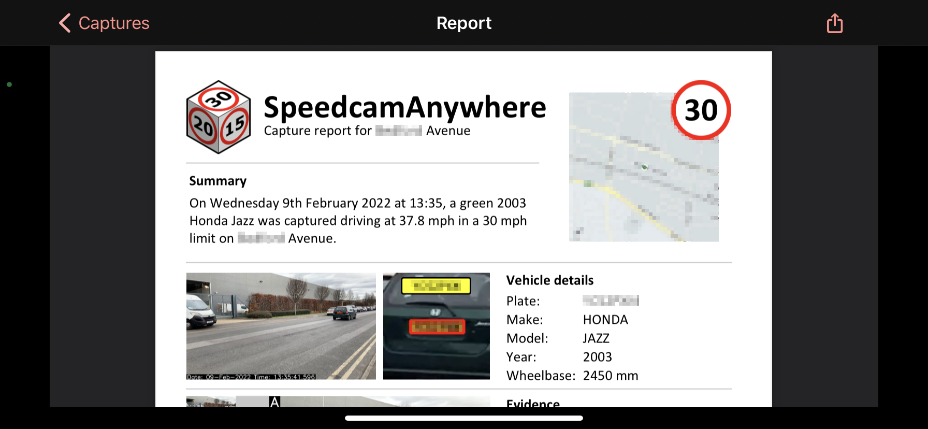Tap the 30 speed limit sign
This screenshot has height=429, width=928.
701,110
